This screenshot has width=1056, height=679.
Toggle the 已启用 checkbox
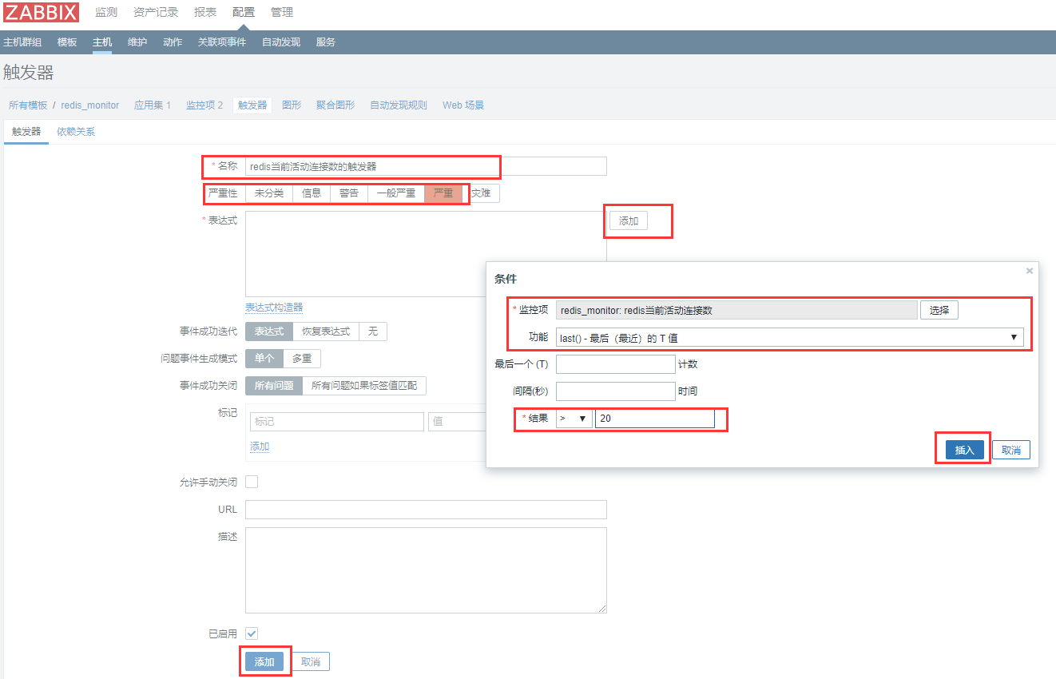click(252, 633)
